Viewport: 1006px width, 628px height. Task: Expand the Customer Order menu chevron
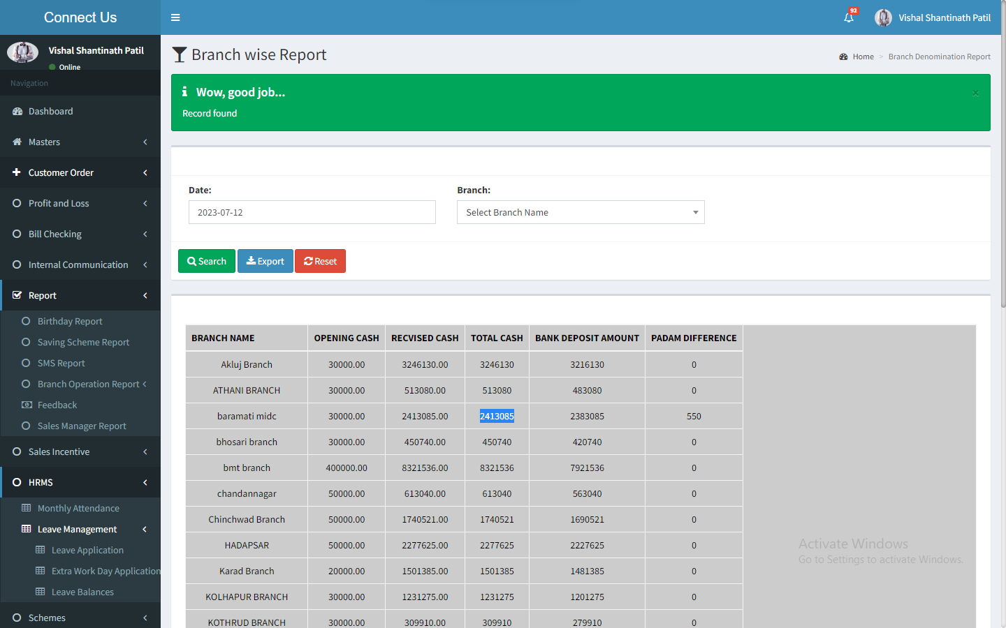145,172
